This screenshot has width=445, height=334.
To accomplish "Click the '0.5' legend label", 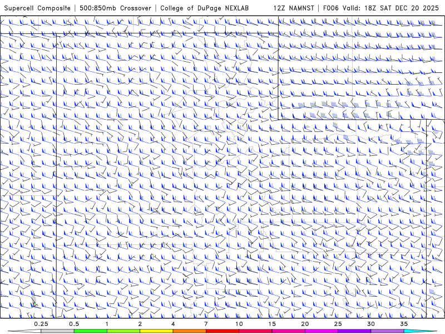I will click(x=74, y=324).
